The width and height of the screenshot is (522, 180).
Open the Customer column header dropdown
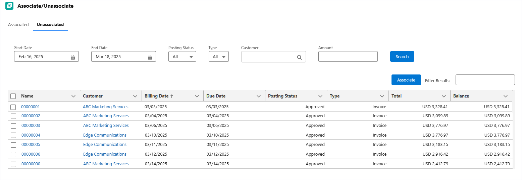pos(135,96)
